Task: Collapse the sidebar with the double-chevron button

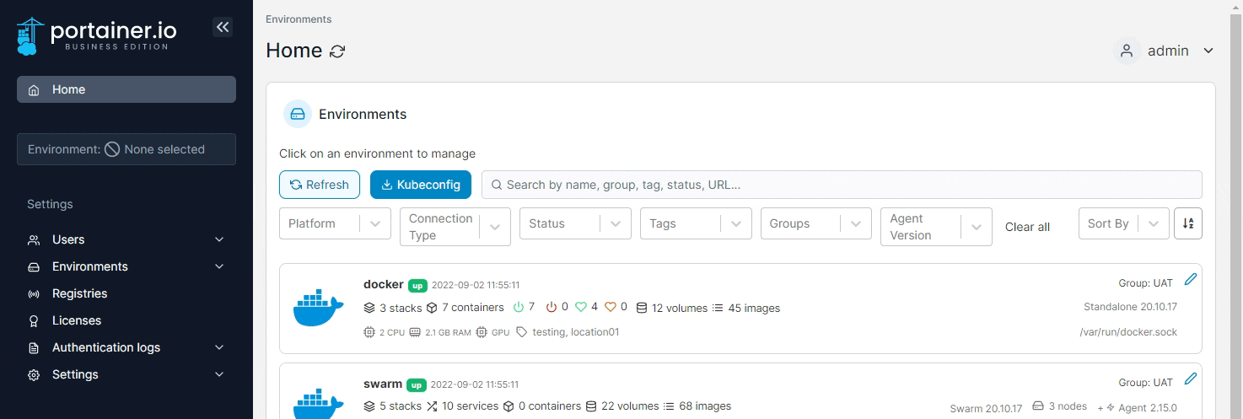Action: [223, 27]
